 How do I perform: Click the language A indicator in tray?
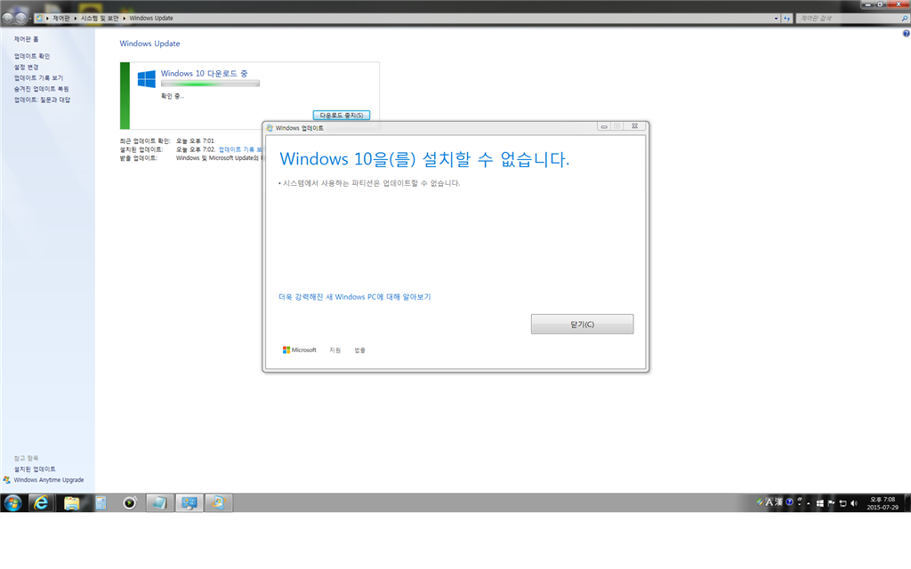pyautogui.click(x=770, y=502)
